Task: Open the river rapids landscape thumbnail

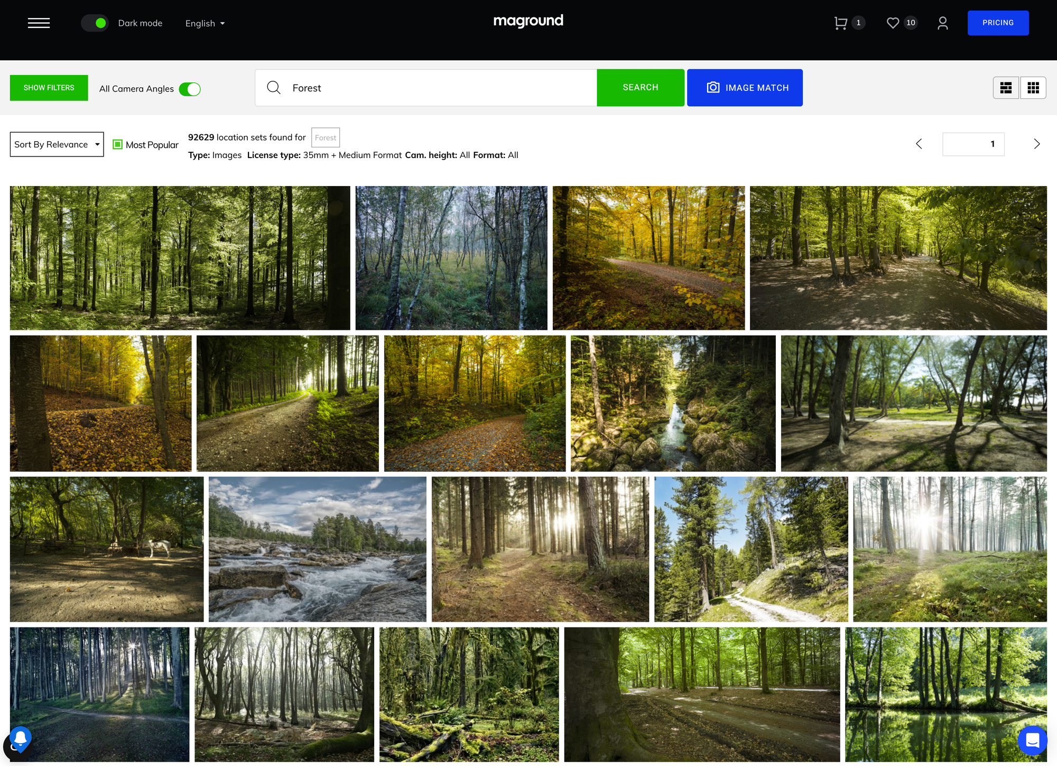Action: point(317,549)
